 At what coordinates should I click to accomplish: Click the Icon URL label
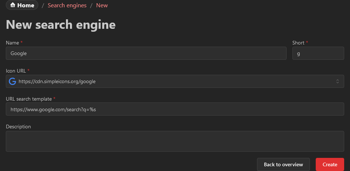pos(16,71)
